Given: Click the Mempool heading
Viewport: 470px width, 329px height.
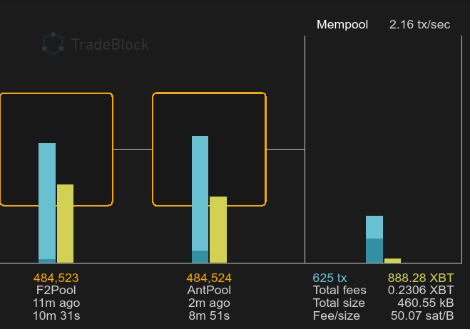Looking at the screenshot, I should (342, 24).
